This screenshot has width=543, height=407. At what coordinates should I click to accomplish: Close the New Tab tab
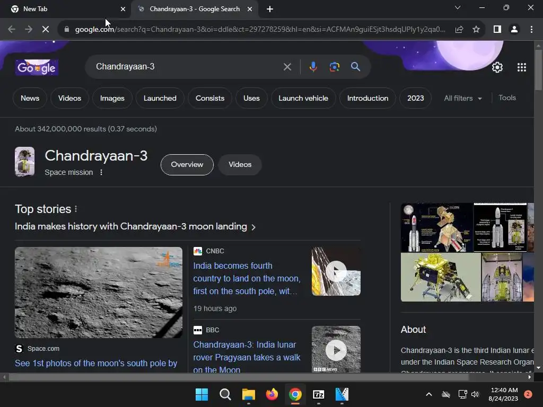(x=123, y=9)
